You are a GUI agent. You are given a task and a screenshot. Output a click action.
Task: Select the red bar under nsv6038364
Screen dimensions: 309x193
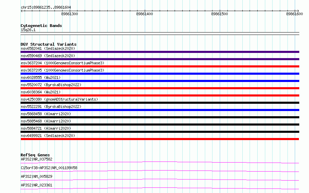pos(160,95)
